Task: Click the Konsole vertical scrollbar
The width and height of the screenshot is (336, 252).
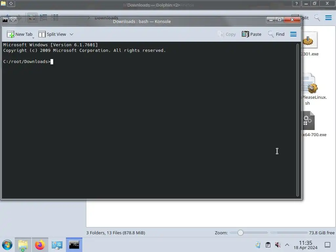Action: [x=297, y=120]
